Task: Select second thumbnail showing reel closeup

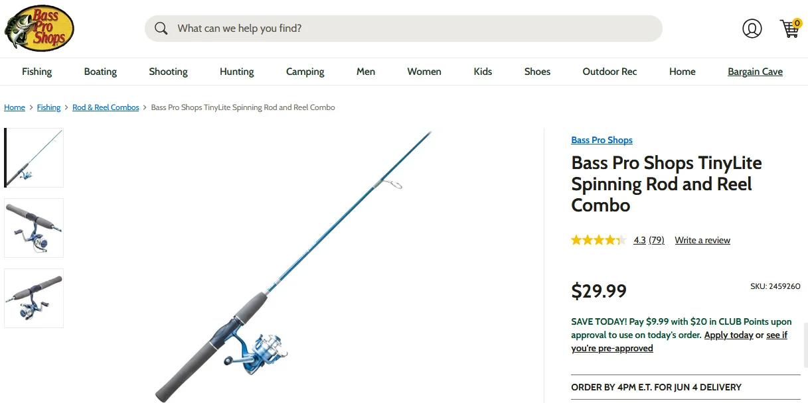Action: click(x=34, y=228)
